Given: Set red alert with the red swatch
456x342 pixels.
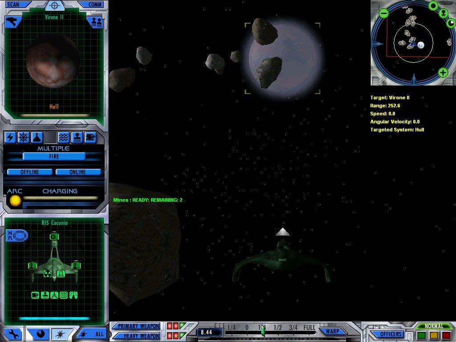Looking at the screenshot, I should (x=446, y=335).
